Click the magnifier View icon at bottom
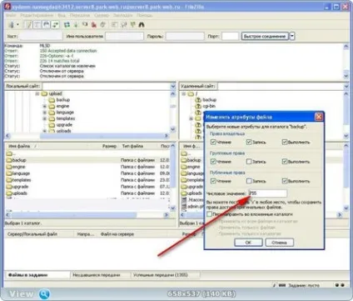 click(44, 293)
